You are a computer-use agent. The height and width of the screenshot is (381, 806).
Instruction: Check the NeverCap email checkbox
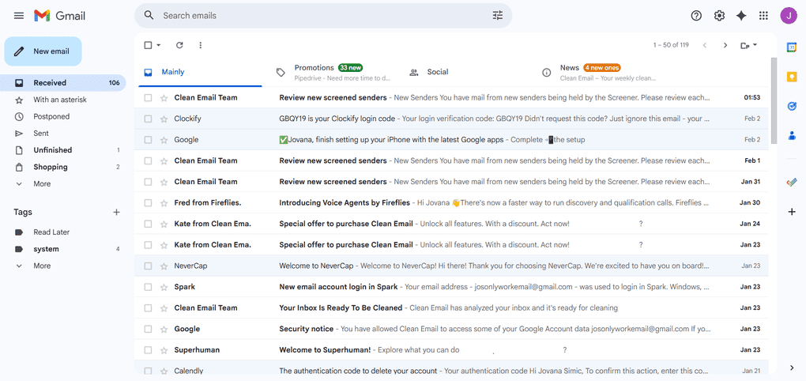(148, 266)
